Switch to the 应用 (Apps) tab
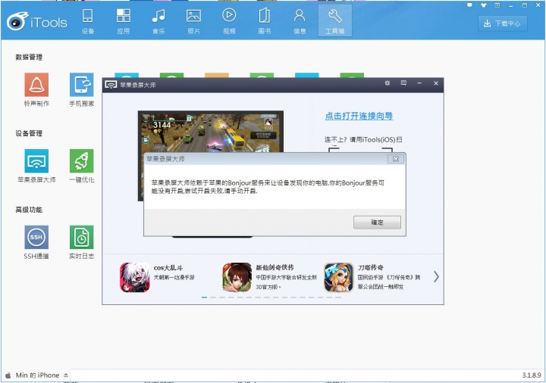Viewport: 546px width, 383px height. click(x=124, y=21)
